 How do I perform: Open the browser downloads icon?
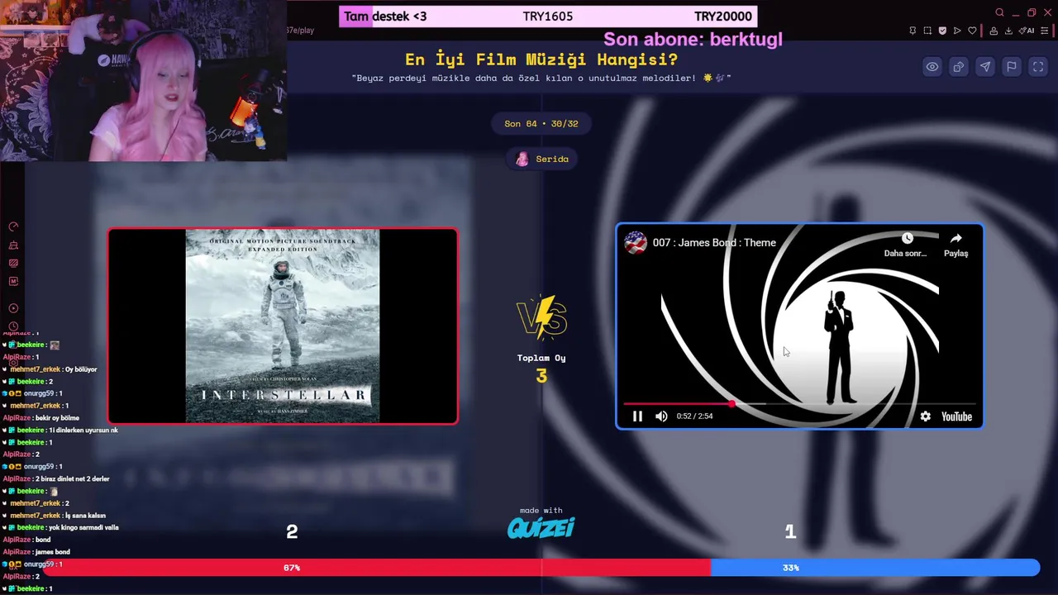click(1008, 31)
